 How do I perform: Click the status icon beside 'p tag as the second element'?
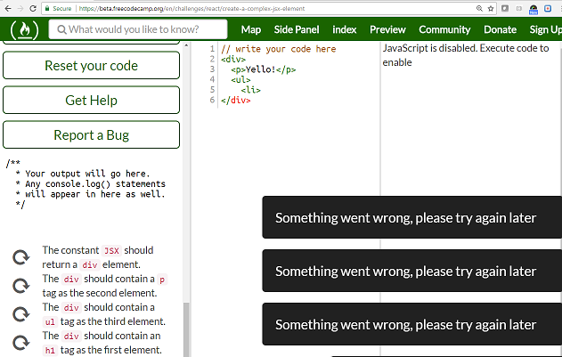click(x=20, y=286)
